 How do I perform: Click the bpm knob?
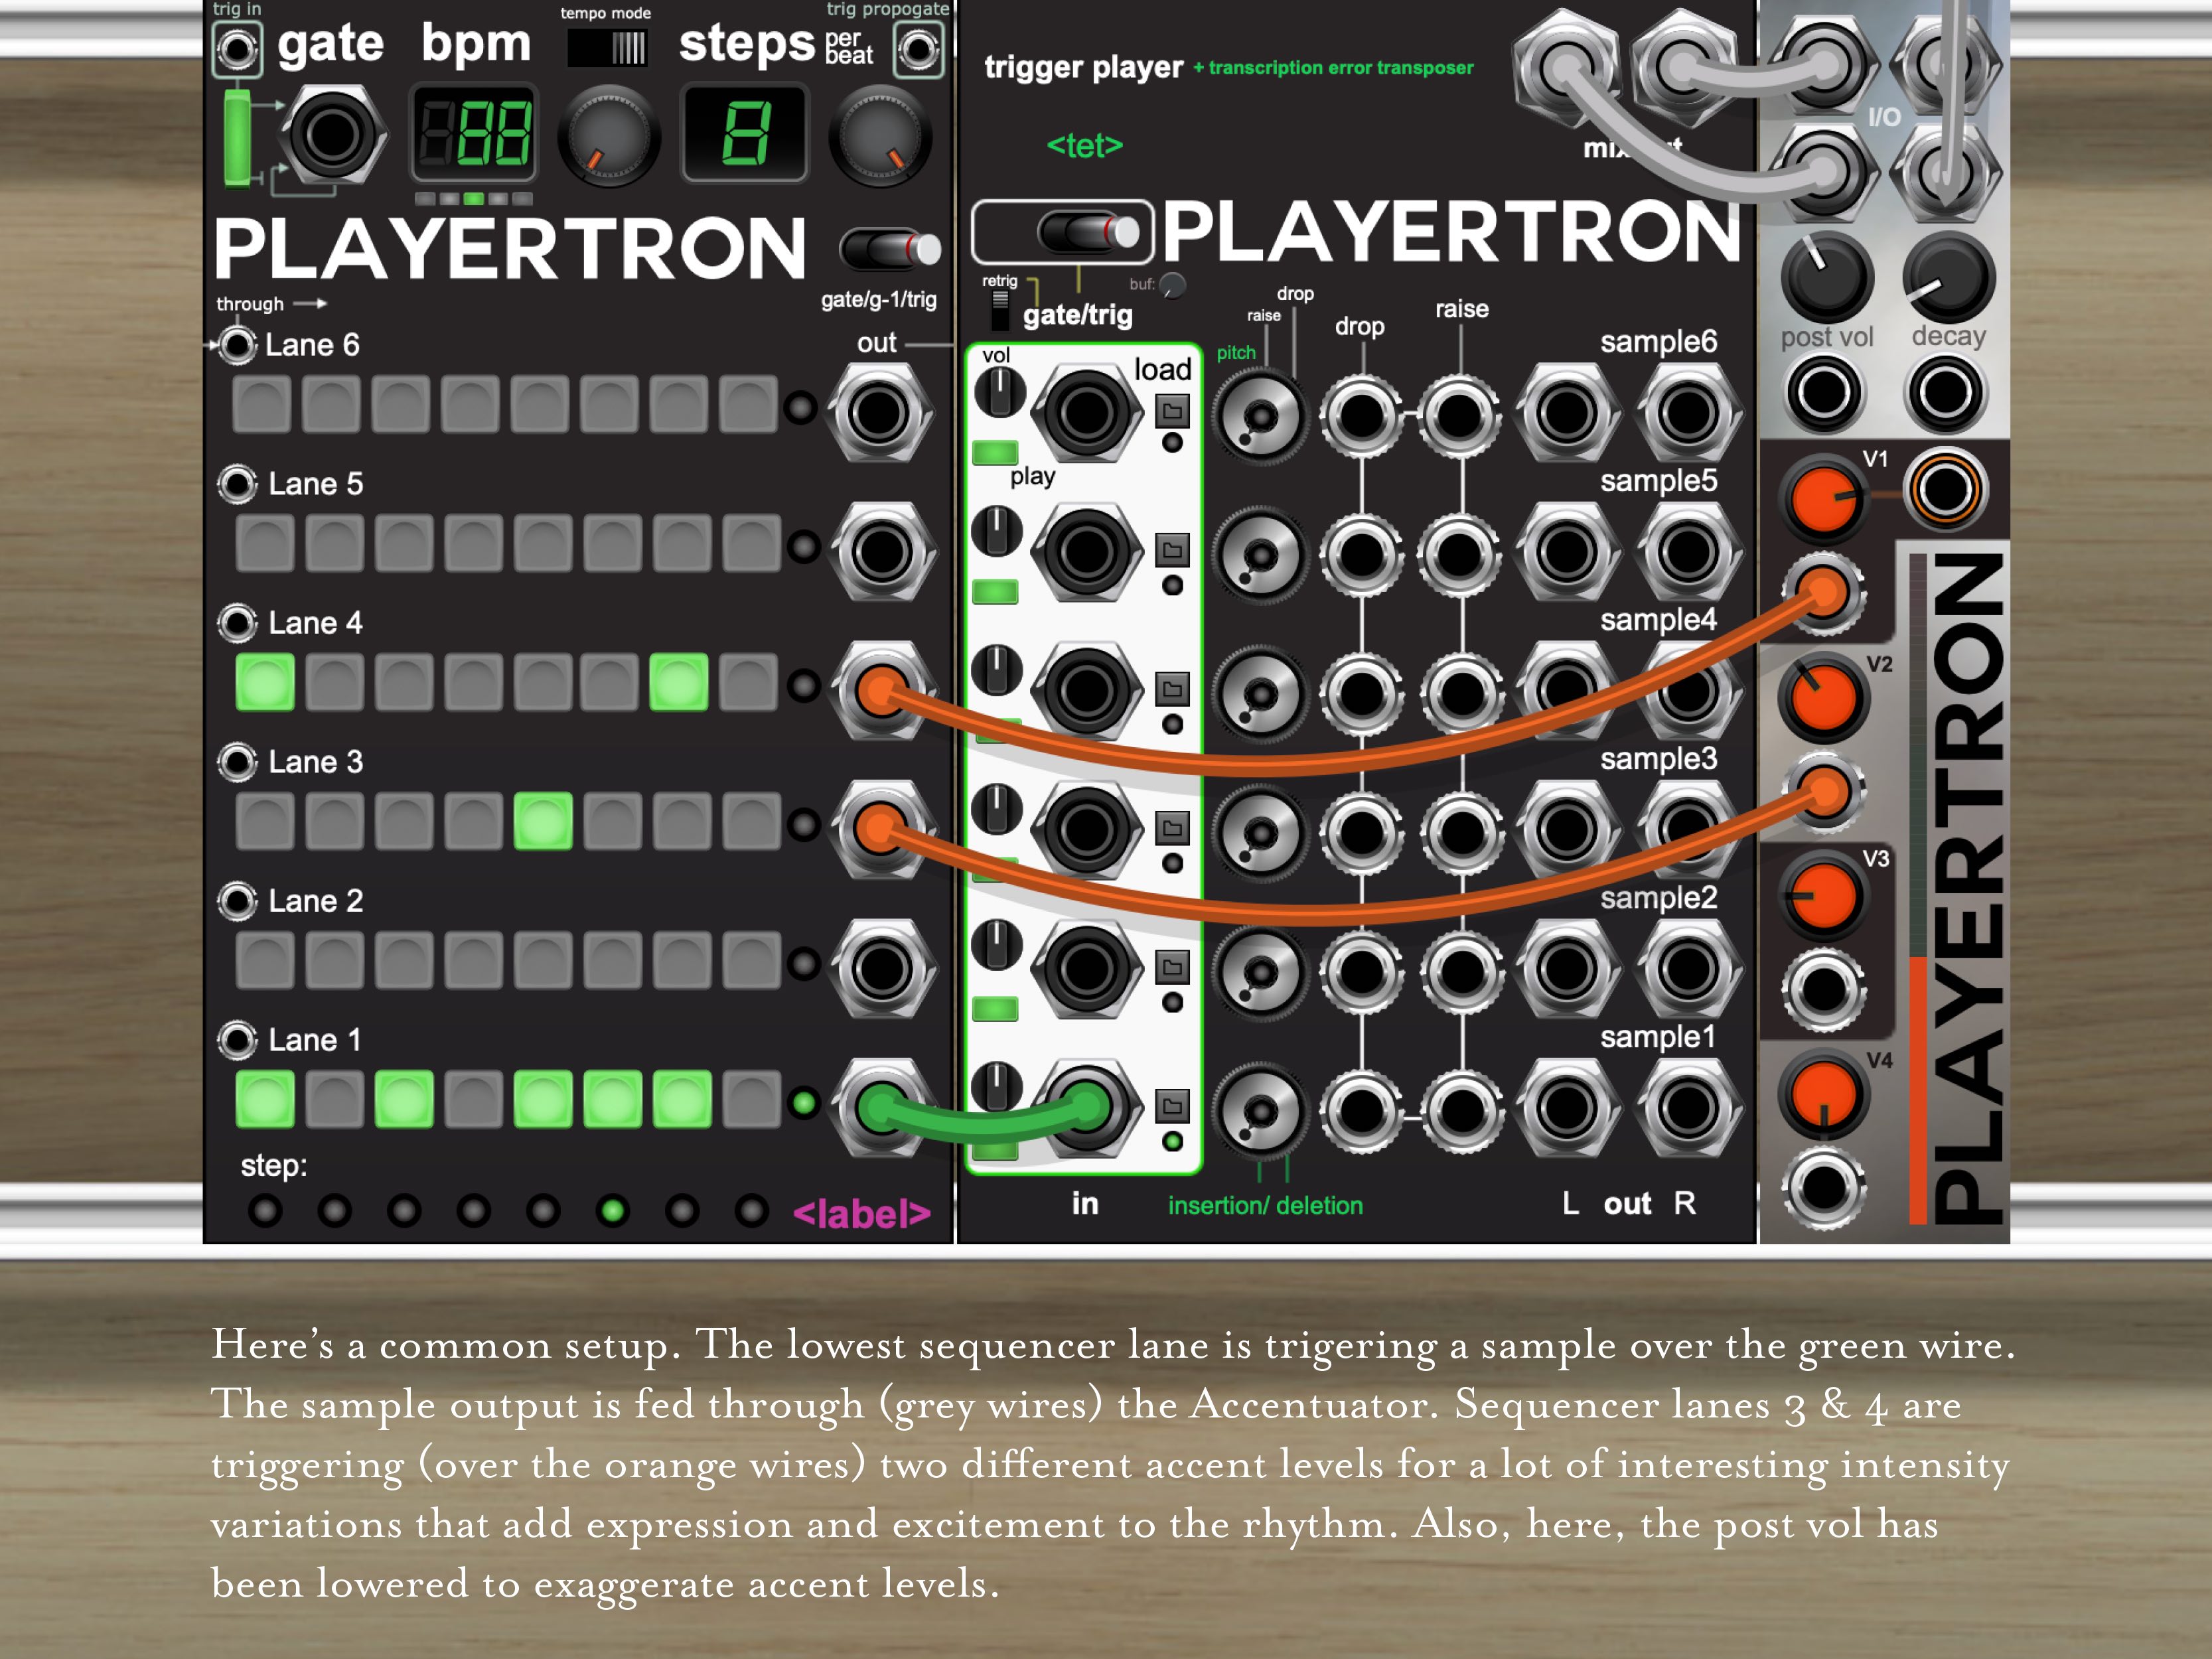coord(608,135)
